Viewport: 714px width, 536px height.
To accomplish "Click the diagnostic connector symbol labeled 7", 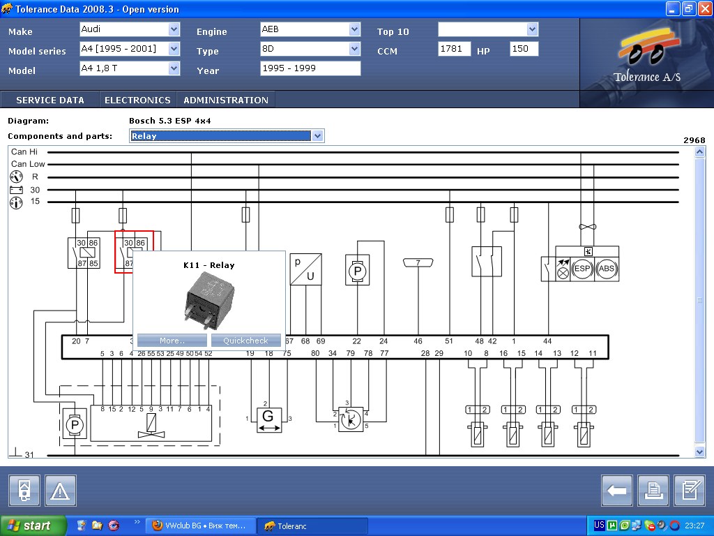I will [418, 263].
